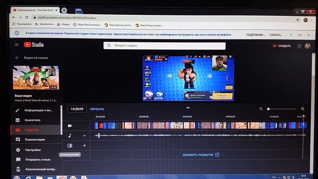Click the 06:00:00 timeline ruler mark
318x179 pixels.
[x=187, y=117]
